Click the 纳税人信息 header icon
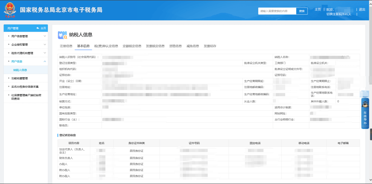Screen dimensions: 372x184 point(62,35)
